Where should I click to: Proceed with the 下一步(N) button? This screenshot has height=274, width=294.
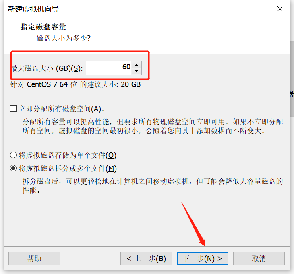coord(203,258)
